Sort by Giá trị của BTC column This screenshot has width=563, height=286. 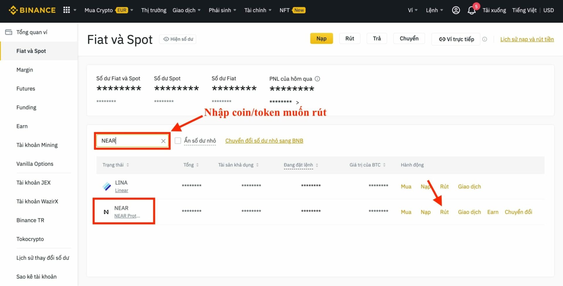tap(384, 165)
